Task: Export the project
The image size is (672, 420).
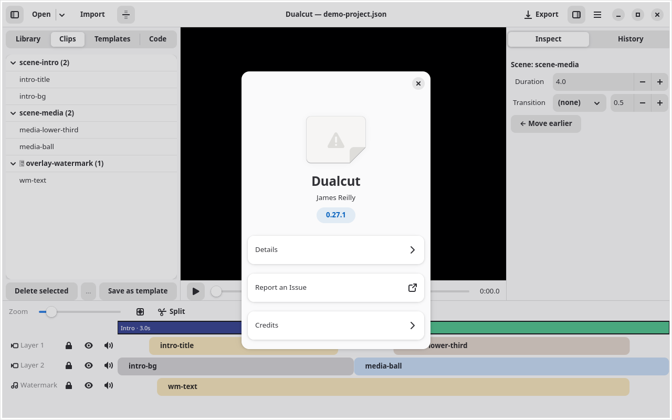Action: [x=541, y=15]
